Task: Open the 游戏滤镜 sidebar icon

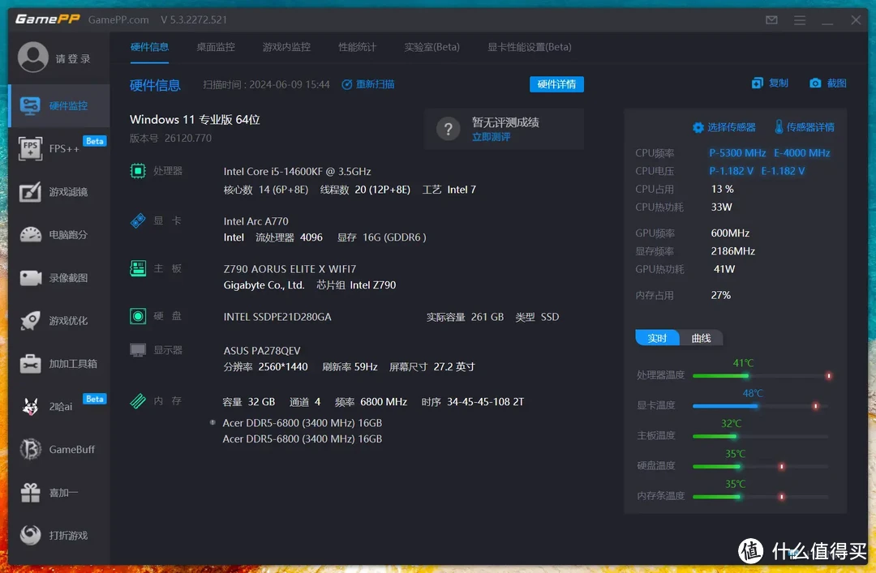Action: (30, 191)
